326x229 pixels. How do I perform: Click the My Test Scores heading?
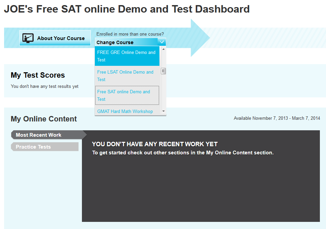(38, 75)
